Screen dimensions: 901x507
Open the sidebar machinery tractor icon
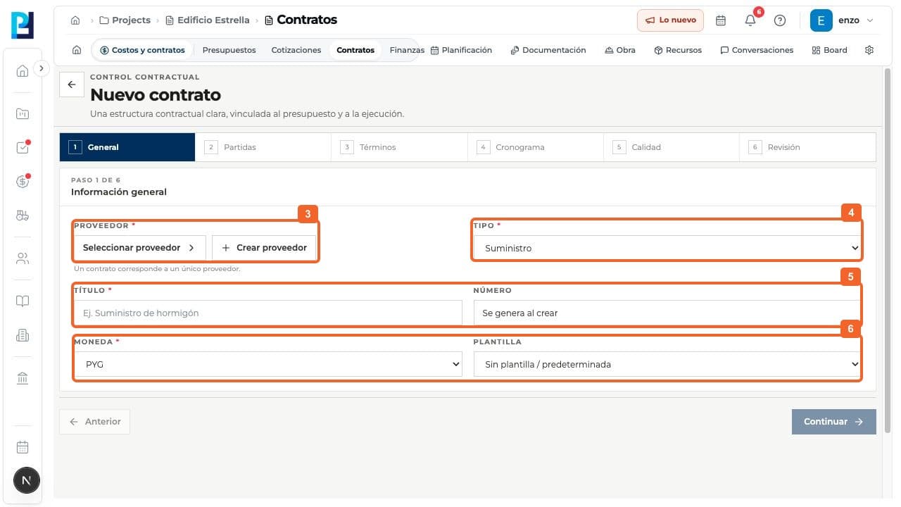[x=23, y=216]
